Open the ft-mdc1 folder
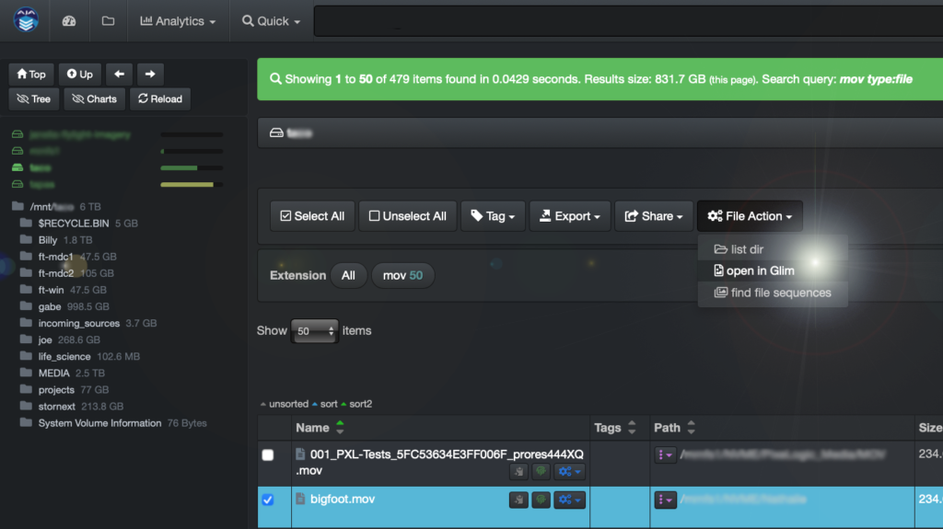The width and height of the screenshot is (943, 529). 55,257
